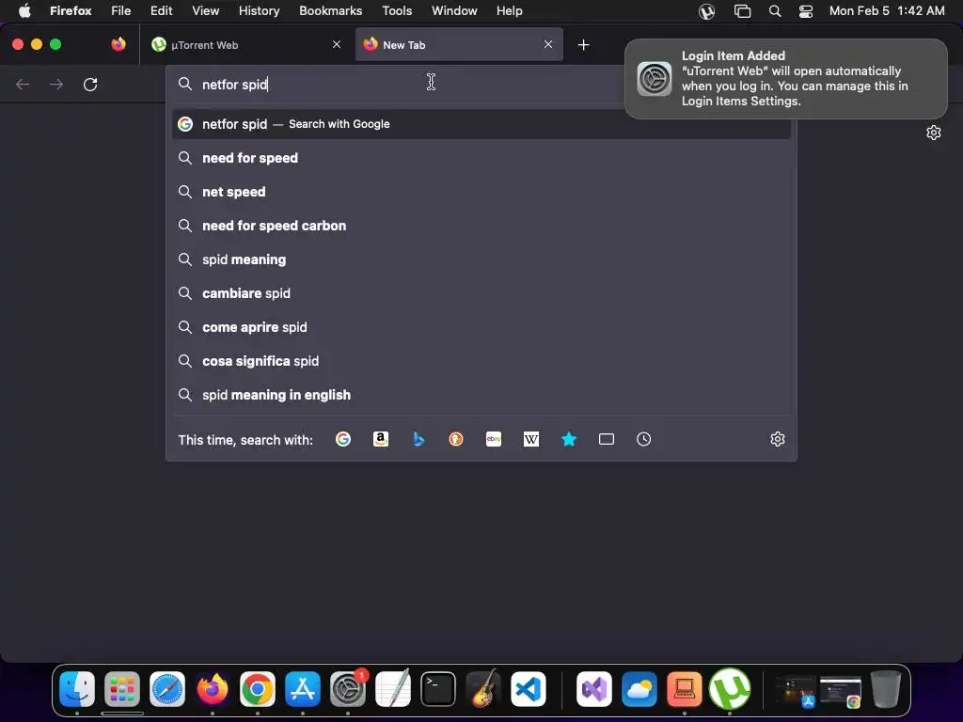Select 'netfor spid — Search with Google'
The height and width of the screenshot is (722, 963).
point(481,124)
